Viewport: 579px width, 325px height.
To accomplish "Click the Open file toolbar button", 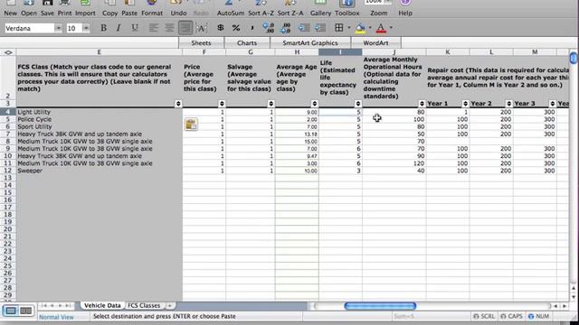I will pos(29,8).
